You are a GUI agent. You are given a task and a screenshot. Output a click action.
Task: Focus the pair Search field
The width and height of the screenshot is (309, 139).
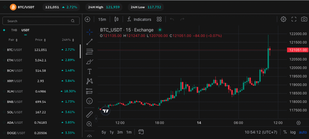coord(41,21)
